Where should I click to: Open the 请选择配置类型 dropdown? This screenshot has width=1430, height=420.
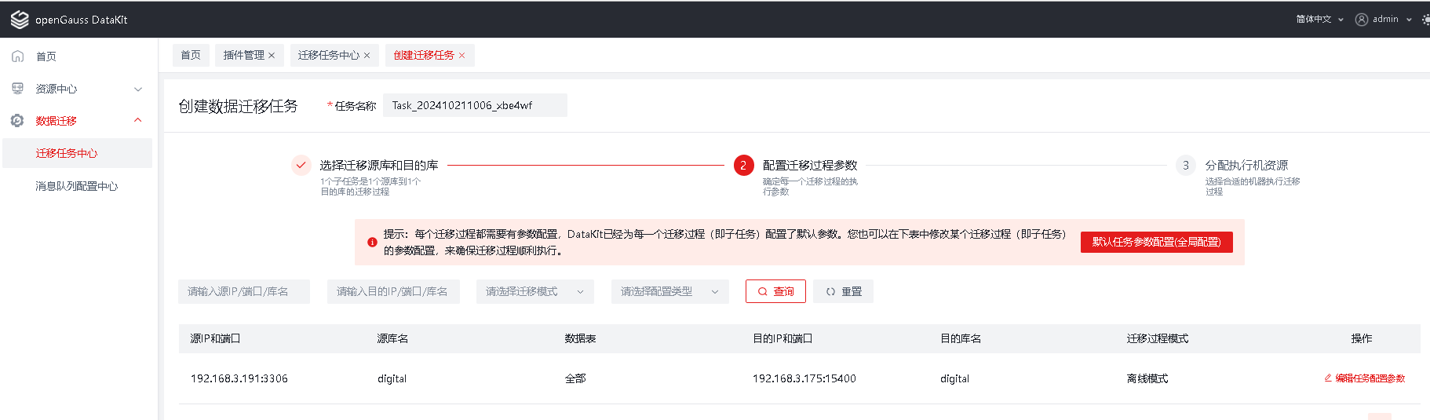[670, 291]
